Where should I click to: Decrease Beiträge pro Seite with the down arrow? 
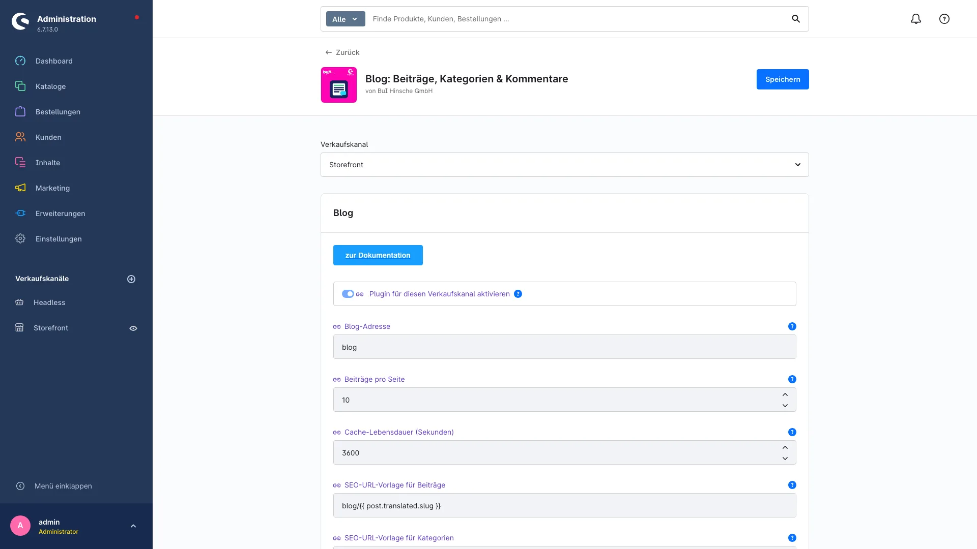[785, 406]
